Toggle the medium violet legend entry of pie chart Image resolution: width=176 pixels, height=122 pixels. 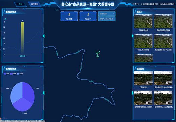tap(13, 74)
